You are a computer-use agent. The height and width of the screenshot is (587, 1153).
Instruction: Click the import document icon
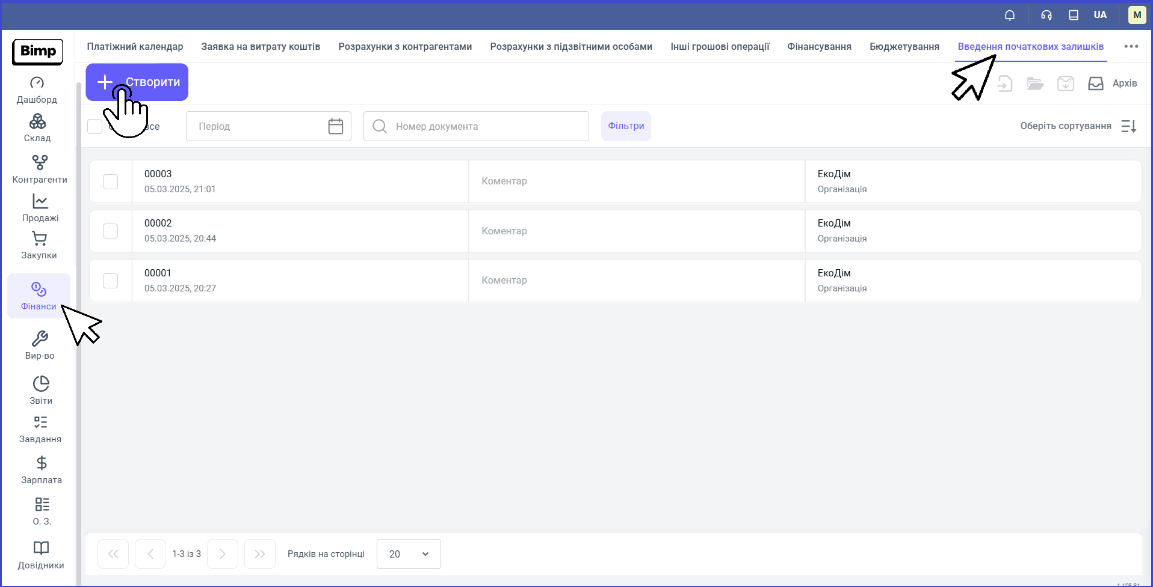1004,84
